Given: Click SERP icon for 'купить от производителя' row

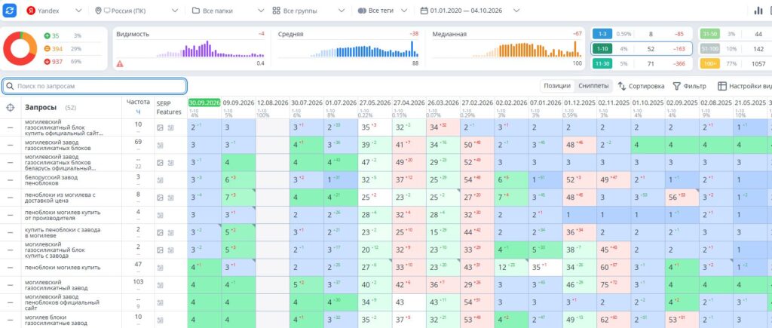Looking at the screenshot, I should [160, 215].
